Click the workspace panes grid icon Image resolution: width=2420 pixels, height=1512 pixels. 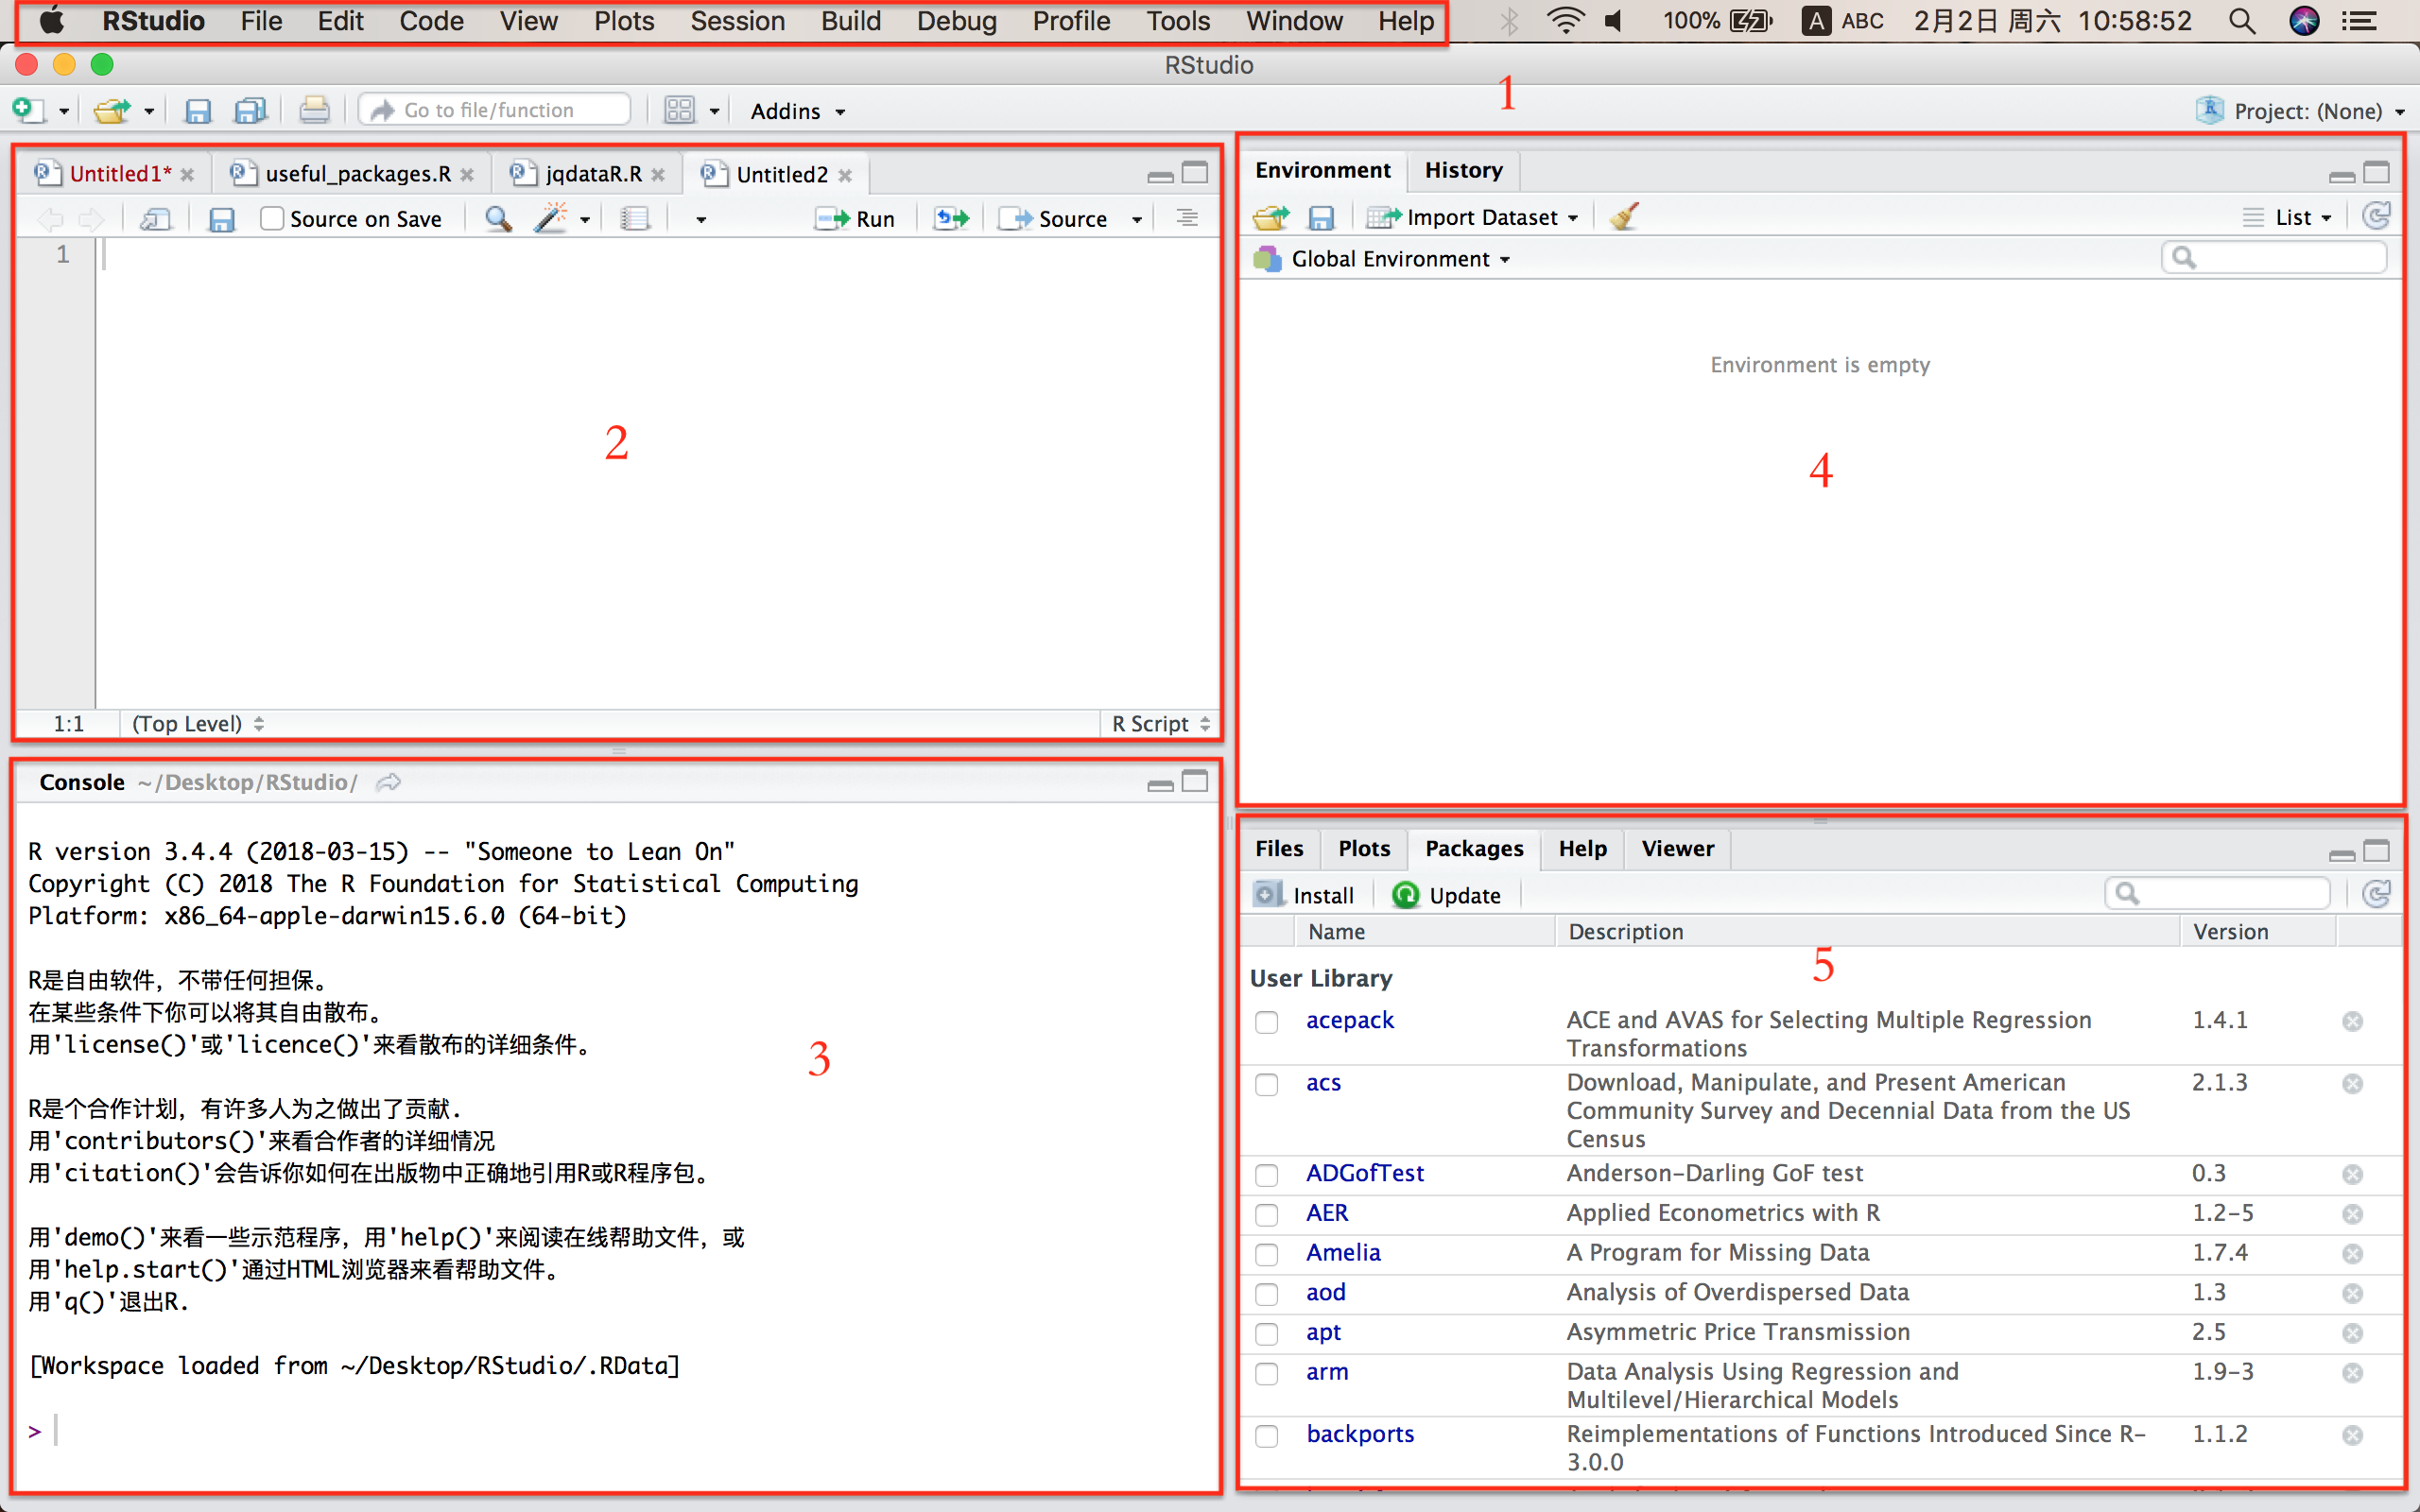coord(679,110)
